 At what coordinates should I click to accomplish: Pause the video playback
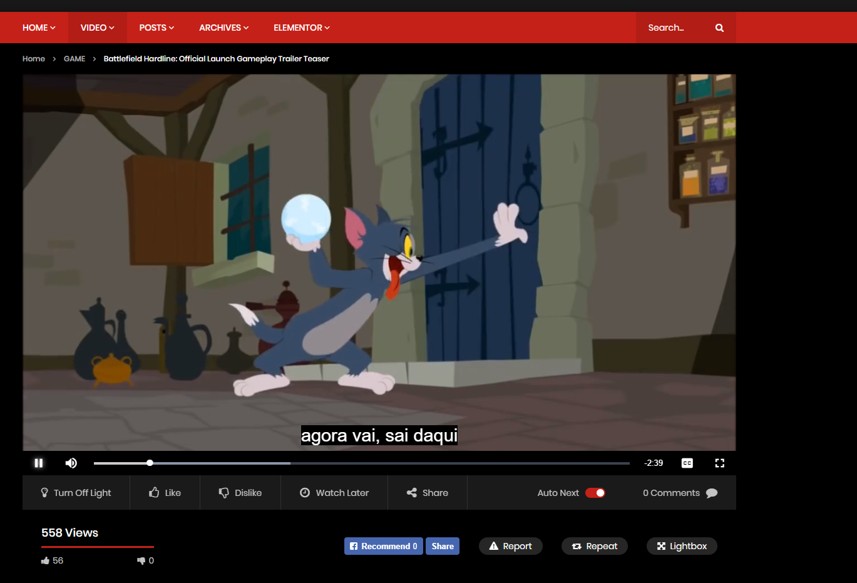[x=39, y=463]
